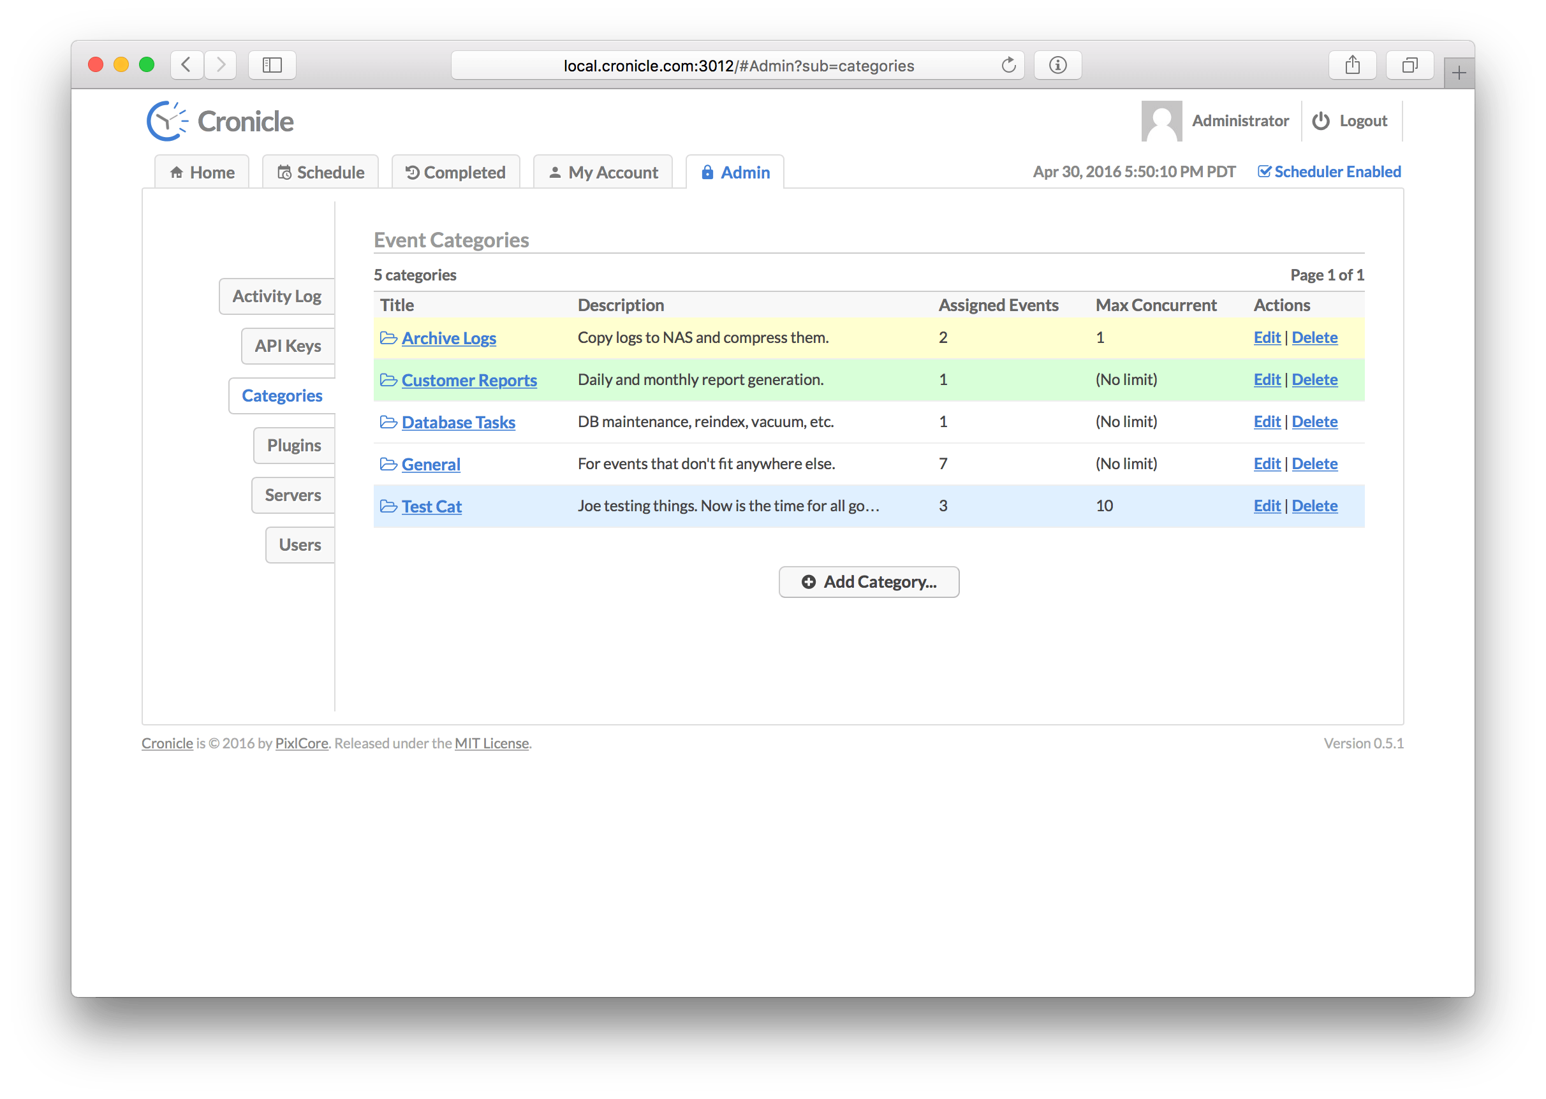Click the Logout power icon
Image resolution: width=1546 pixels, height=1099 pixels.
[1320, 121]
